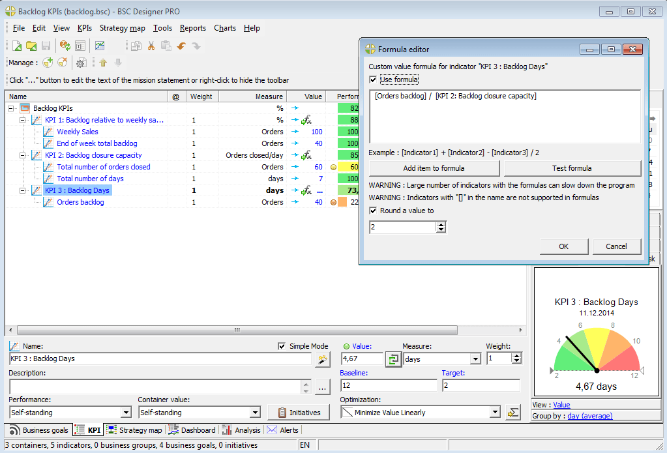Copy selected item using toolbar icon

pyautogui.click(x=136, y=46)
